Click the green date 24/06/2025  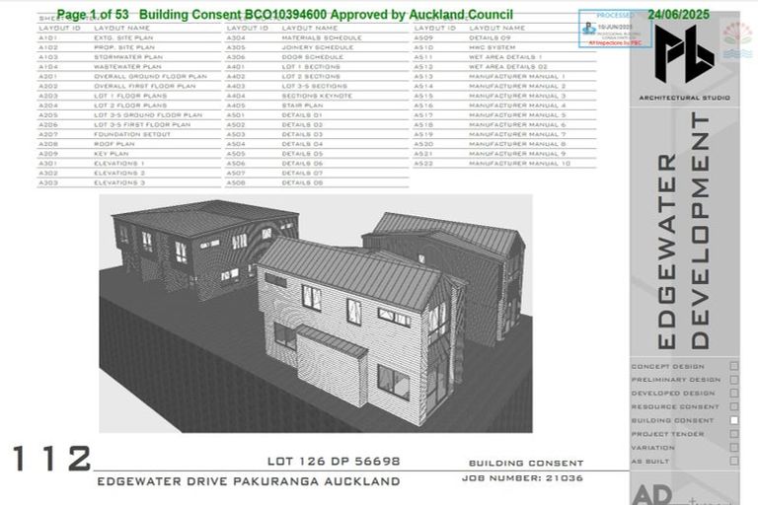pos(679,15)
